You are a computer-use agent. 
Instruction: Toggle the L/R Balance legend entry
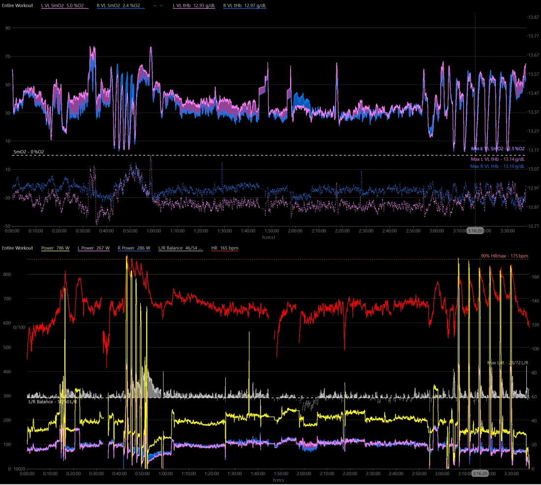180,248
